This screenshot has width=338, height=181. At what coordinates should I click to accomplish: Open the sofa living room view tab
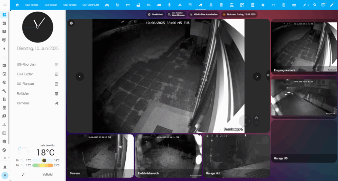coord(107,5)
